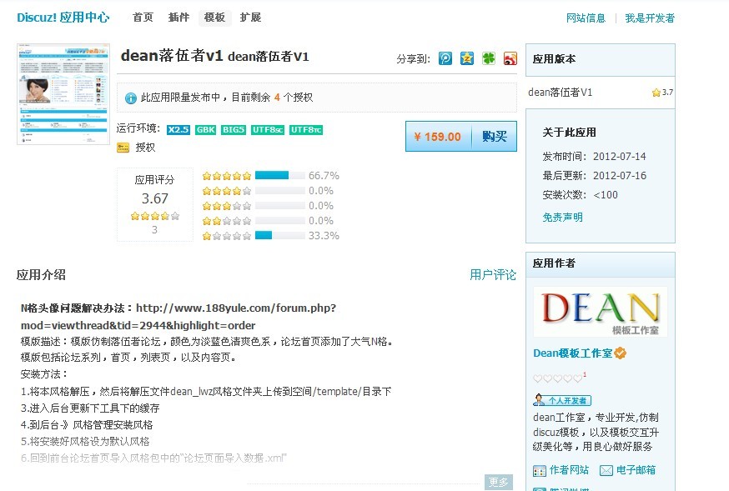Click overall stars under 3.67 score
Screen dimensions: 729x491
point(155,216)
